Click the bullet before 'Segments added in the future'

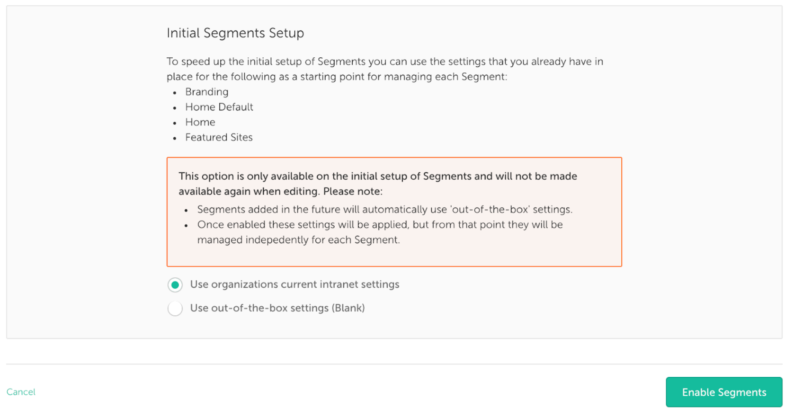(x=186, y=210)
